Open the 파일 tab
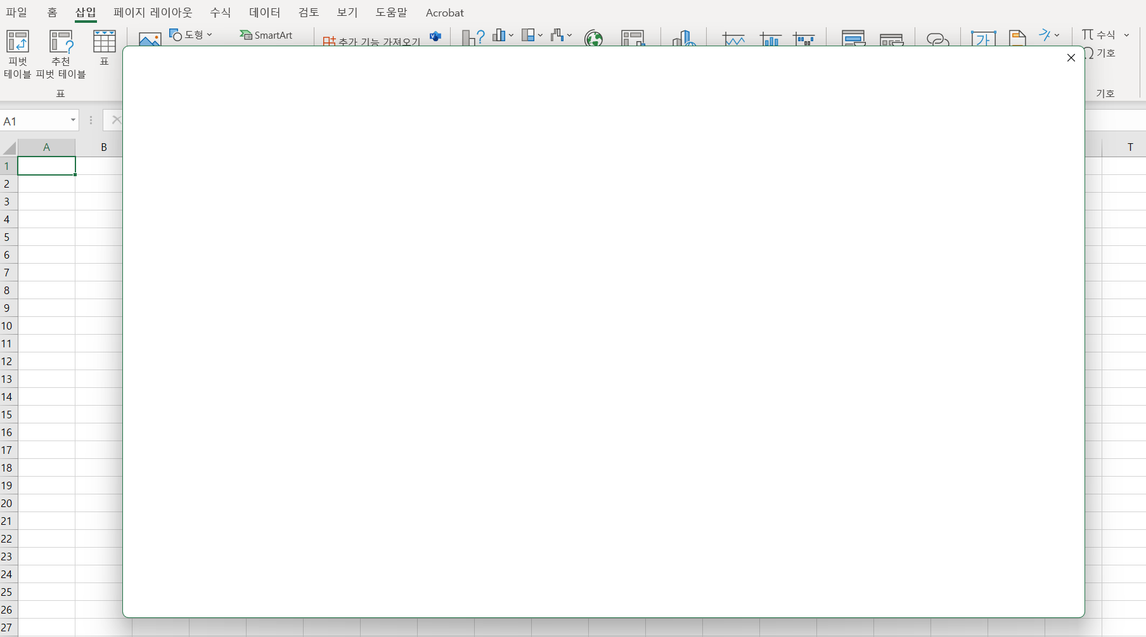Screen dimensions: 1146x637 [16, 13]
